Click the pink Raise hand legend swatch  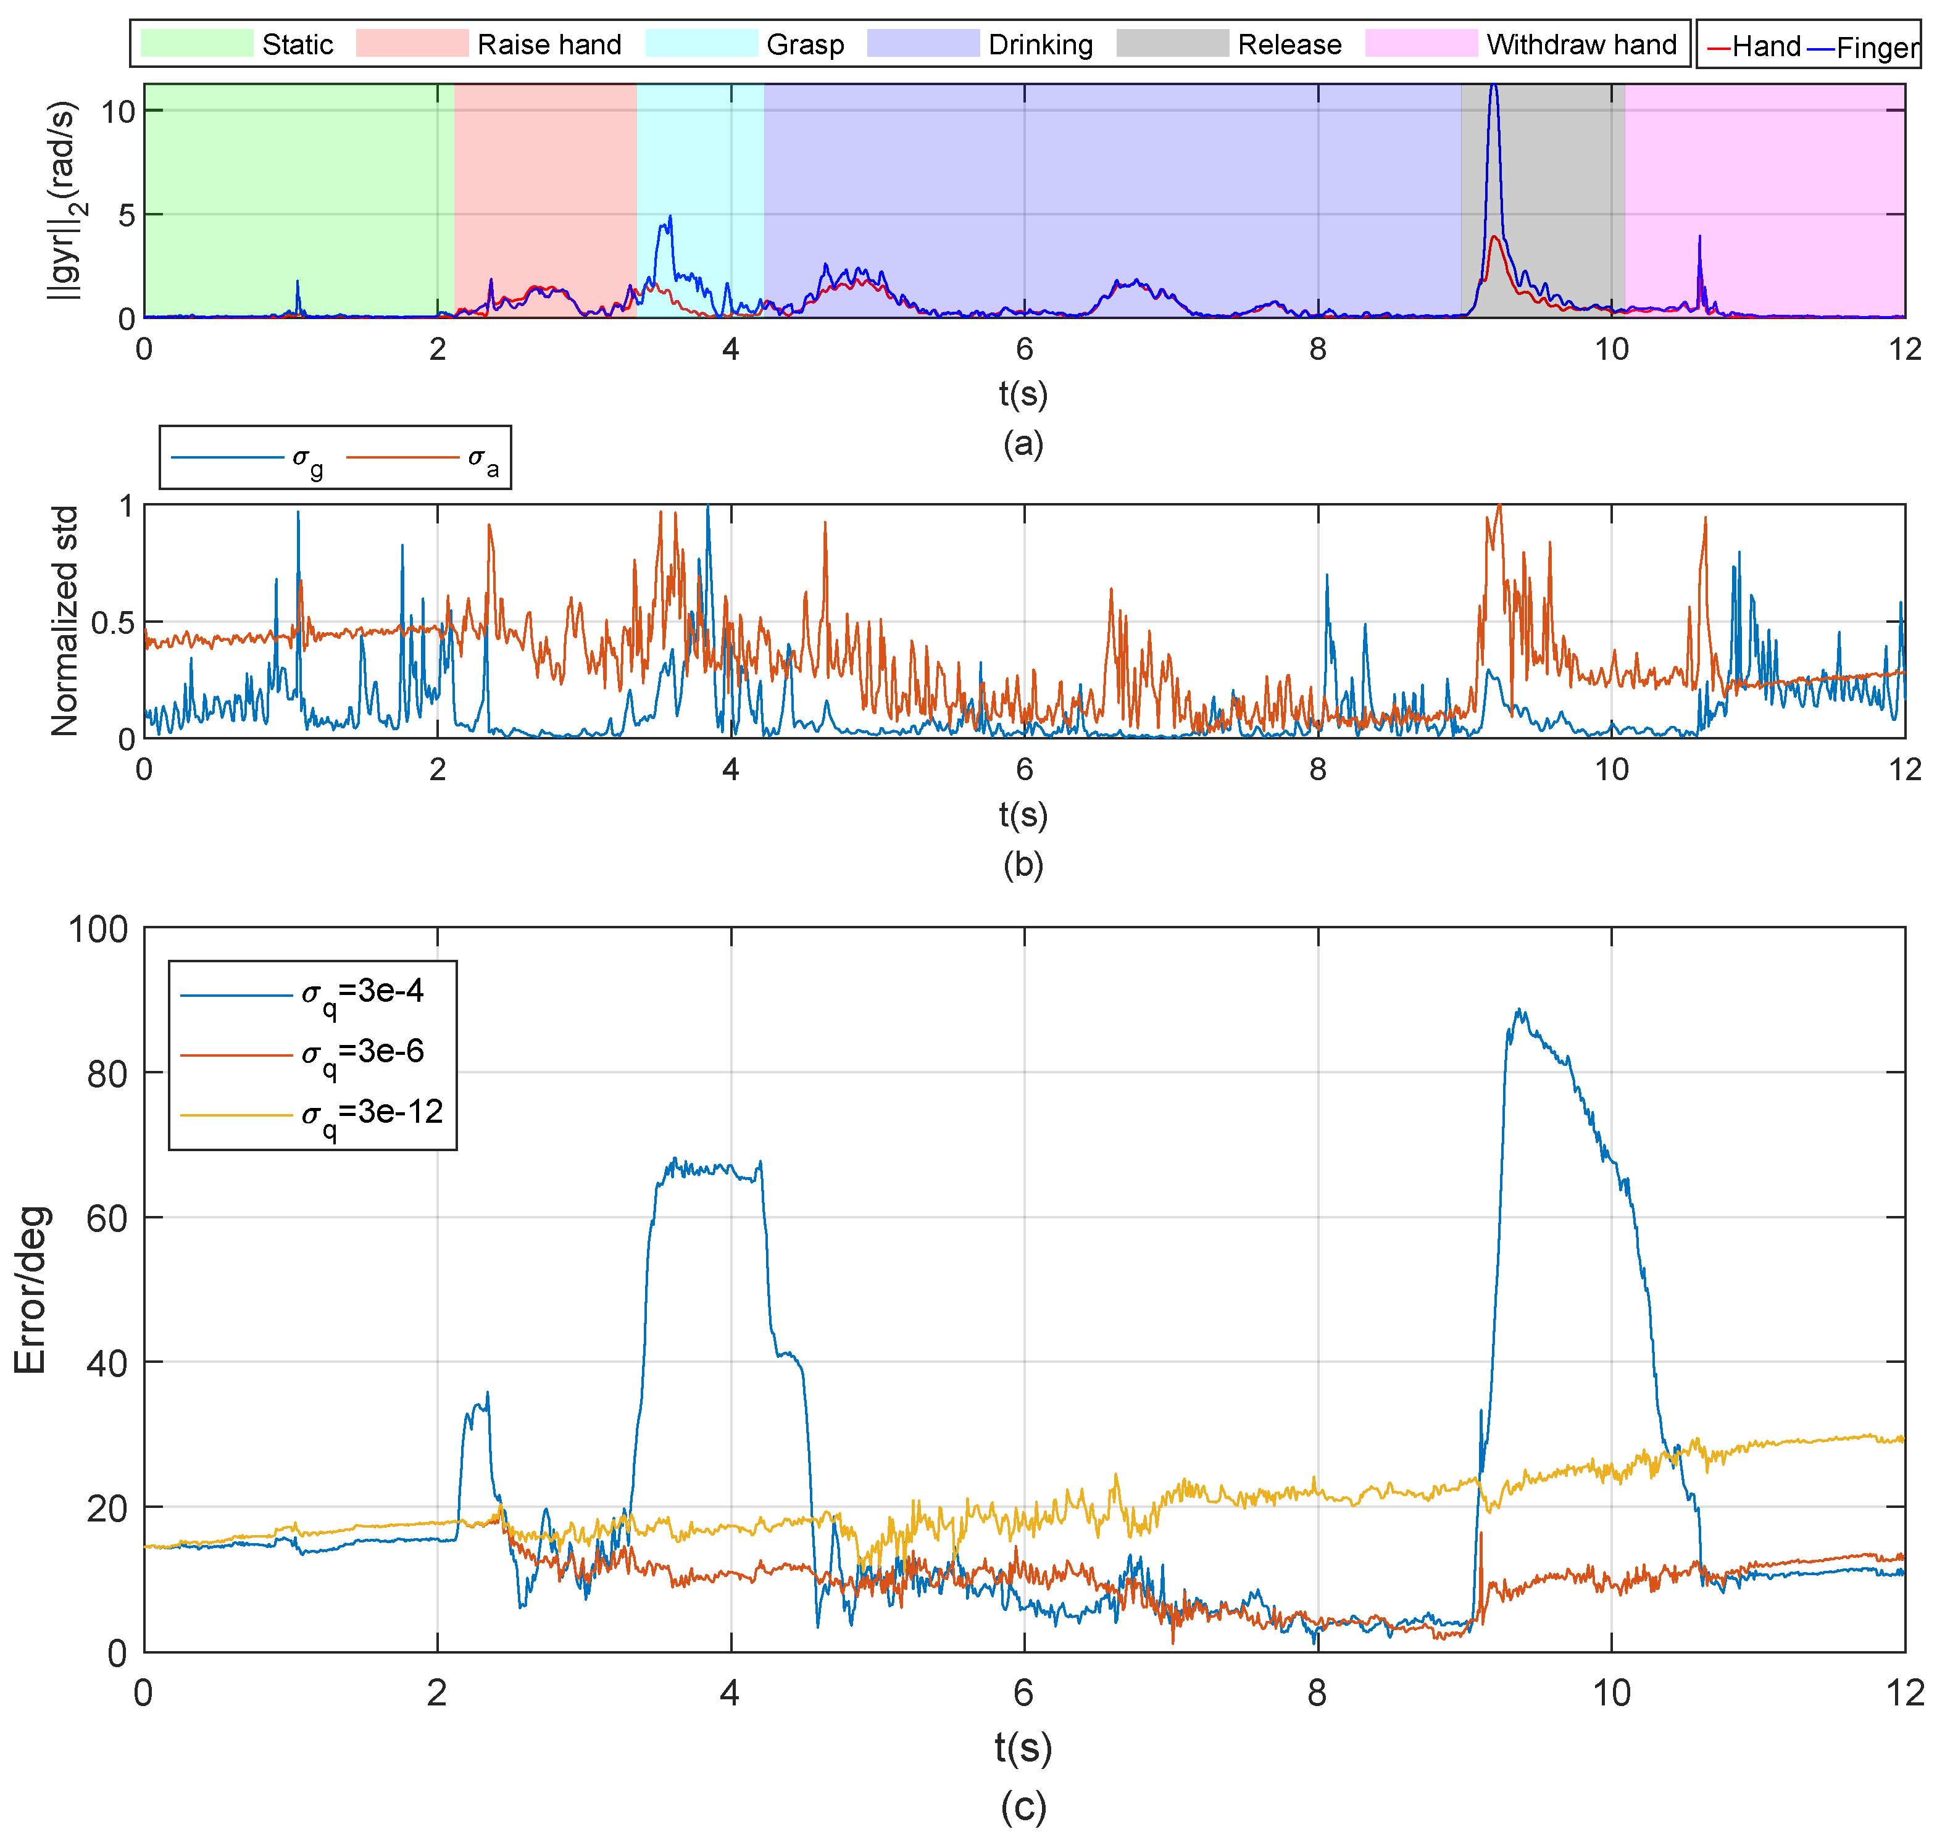coord(412,44)
